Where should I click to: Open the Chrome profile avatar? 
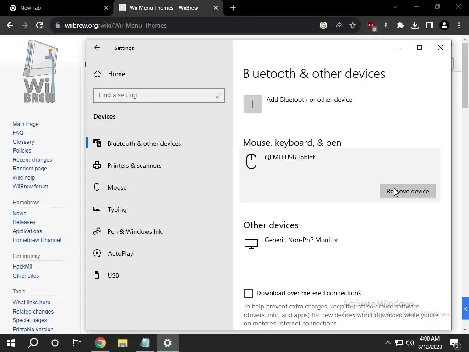point(444,26)
